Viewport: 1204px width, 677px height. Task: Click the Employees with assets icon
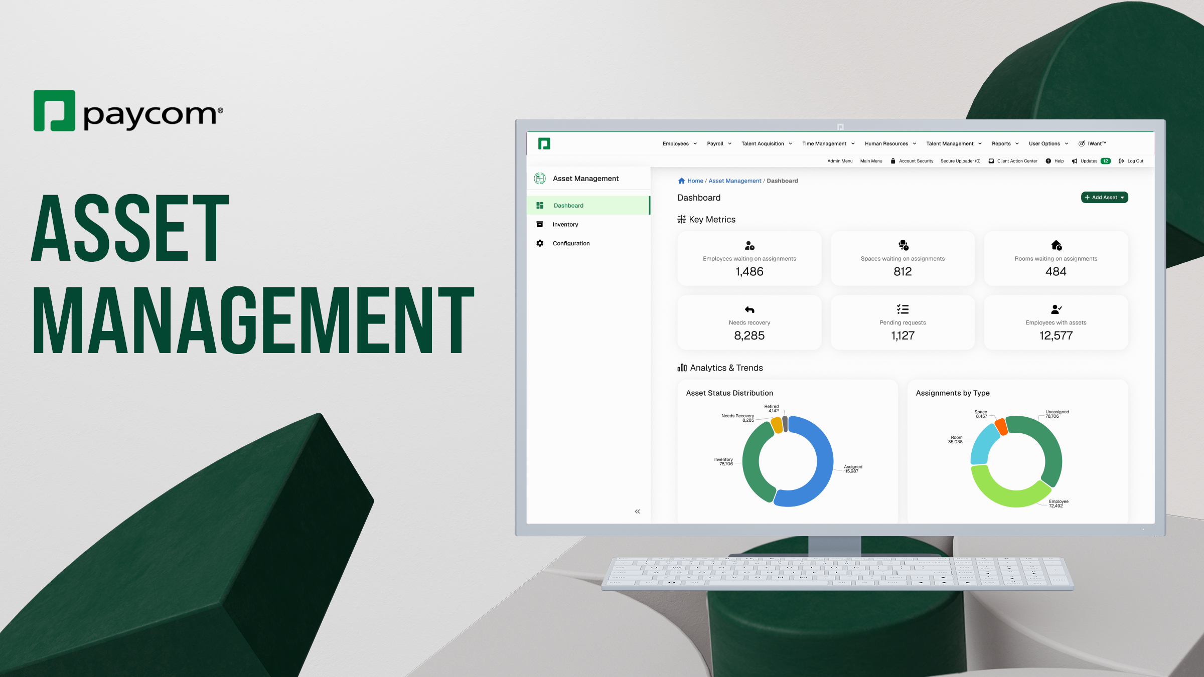click(x=1057, y=309)
